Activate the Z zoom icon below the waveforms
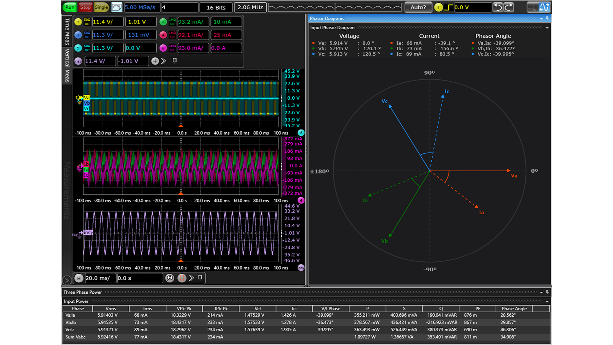Screen dimensions: 613x345 [x=170, y=278]
